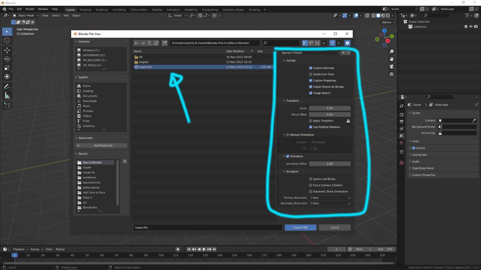This screenshot has height=270, width=481.
Task: Click Import FBX button
Action: 301,227
